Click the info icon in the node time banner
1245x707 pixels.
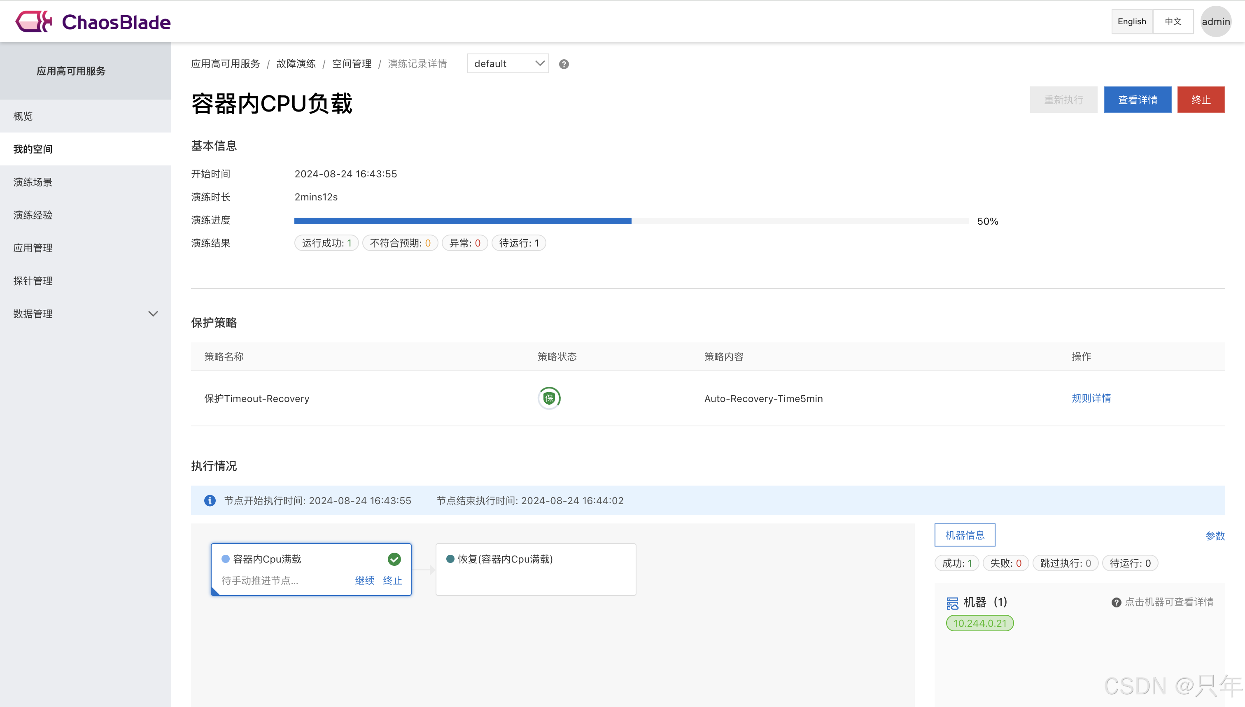[210, 501]
